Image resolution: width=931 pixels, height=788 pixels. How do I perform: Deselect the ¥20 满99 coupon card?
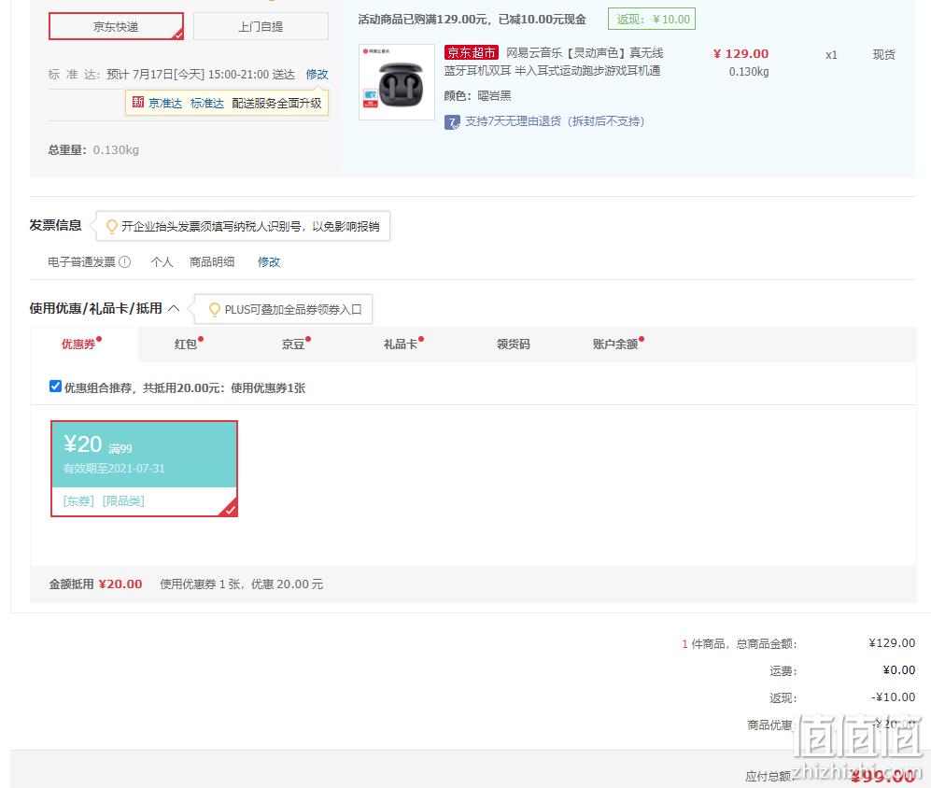(145, 469)
